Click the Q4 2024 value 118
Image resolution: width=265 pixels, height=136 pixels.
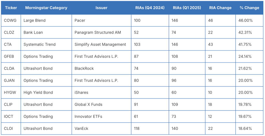click(x=137, y=129)
